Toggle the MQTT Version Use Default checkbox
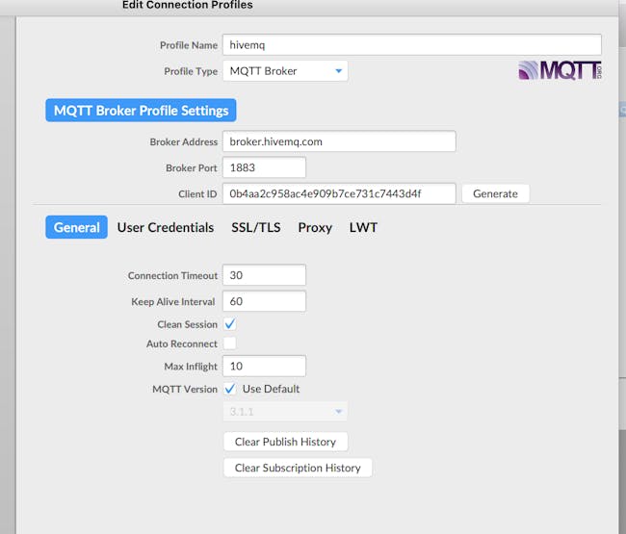 (230, 389)
